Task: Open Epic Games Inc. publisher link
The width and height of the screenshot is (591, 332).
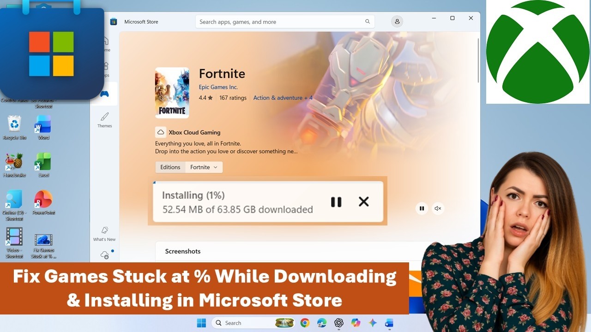Action: [x=218, y=87]
